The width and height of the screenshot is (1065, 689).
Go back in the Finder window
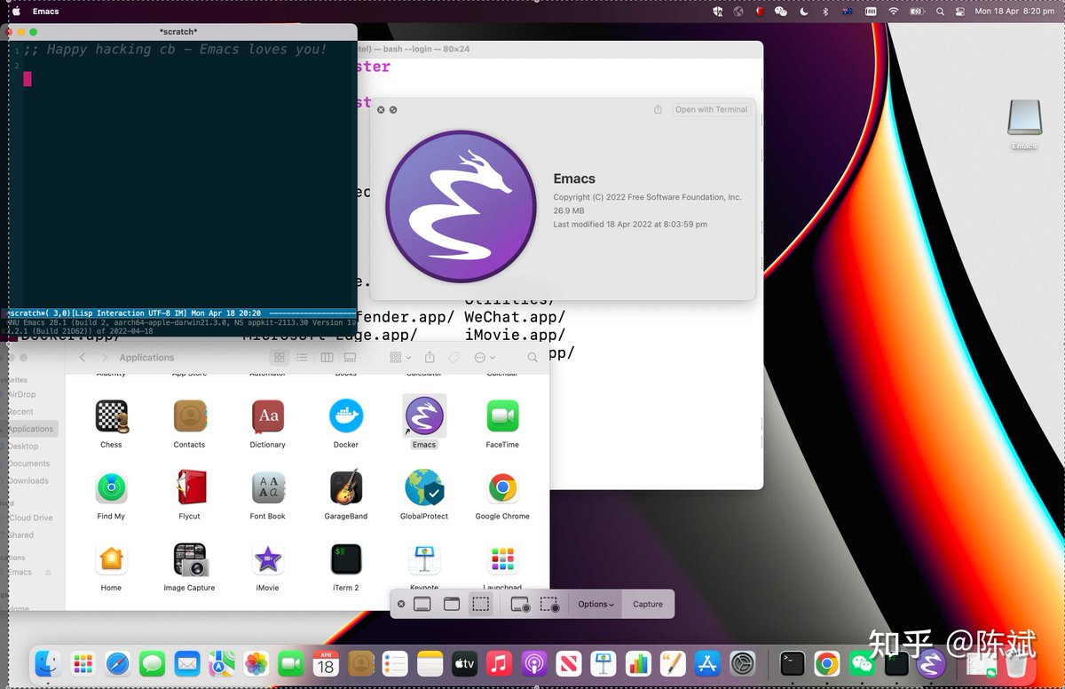(x=83, y=357)
